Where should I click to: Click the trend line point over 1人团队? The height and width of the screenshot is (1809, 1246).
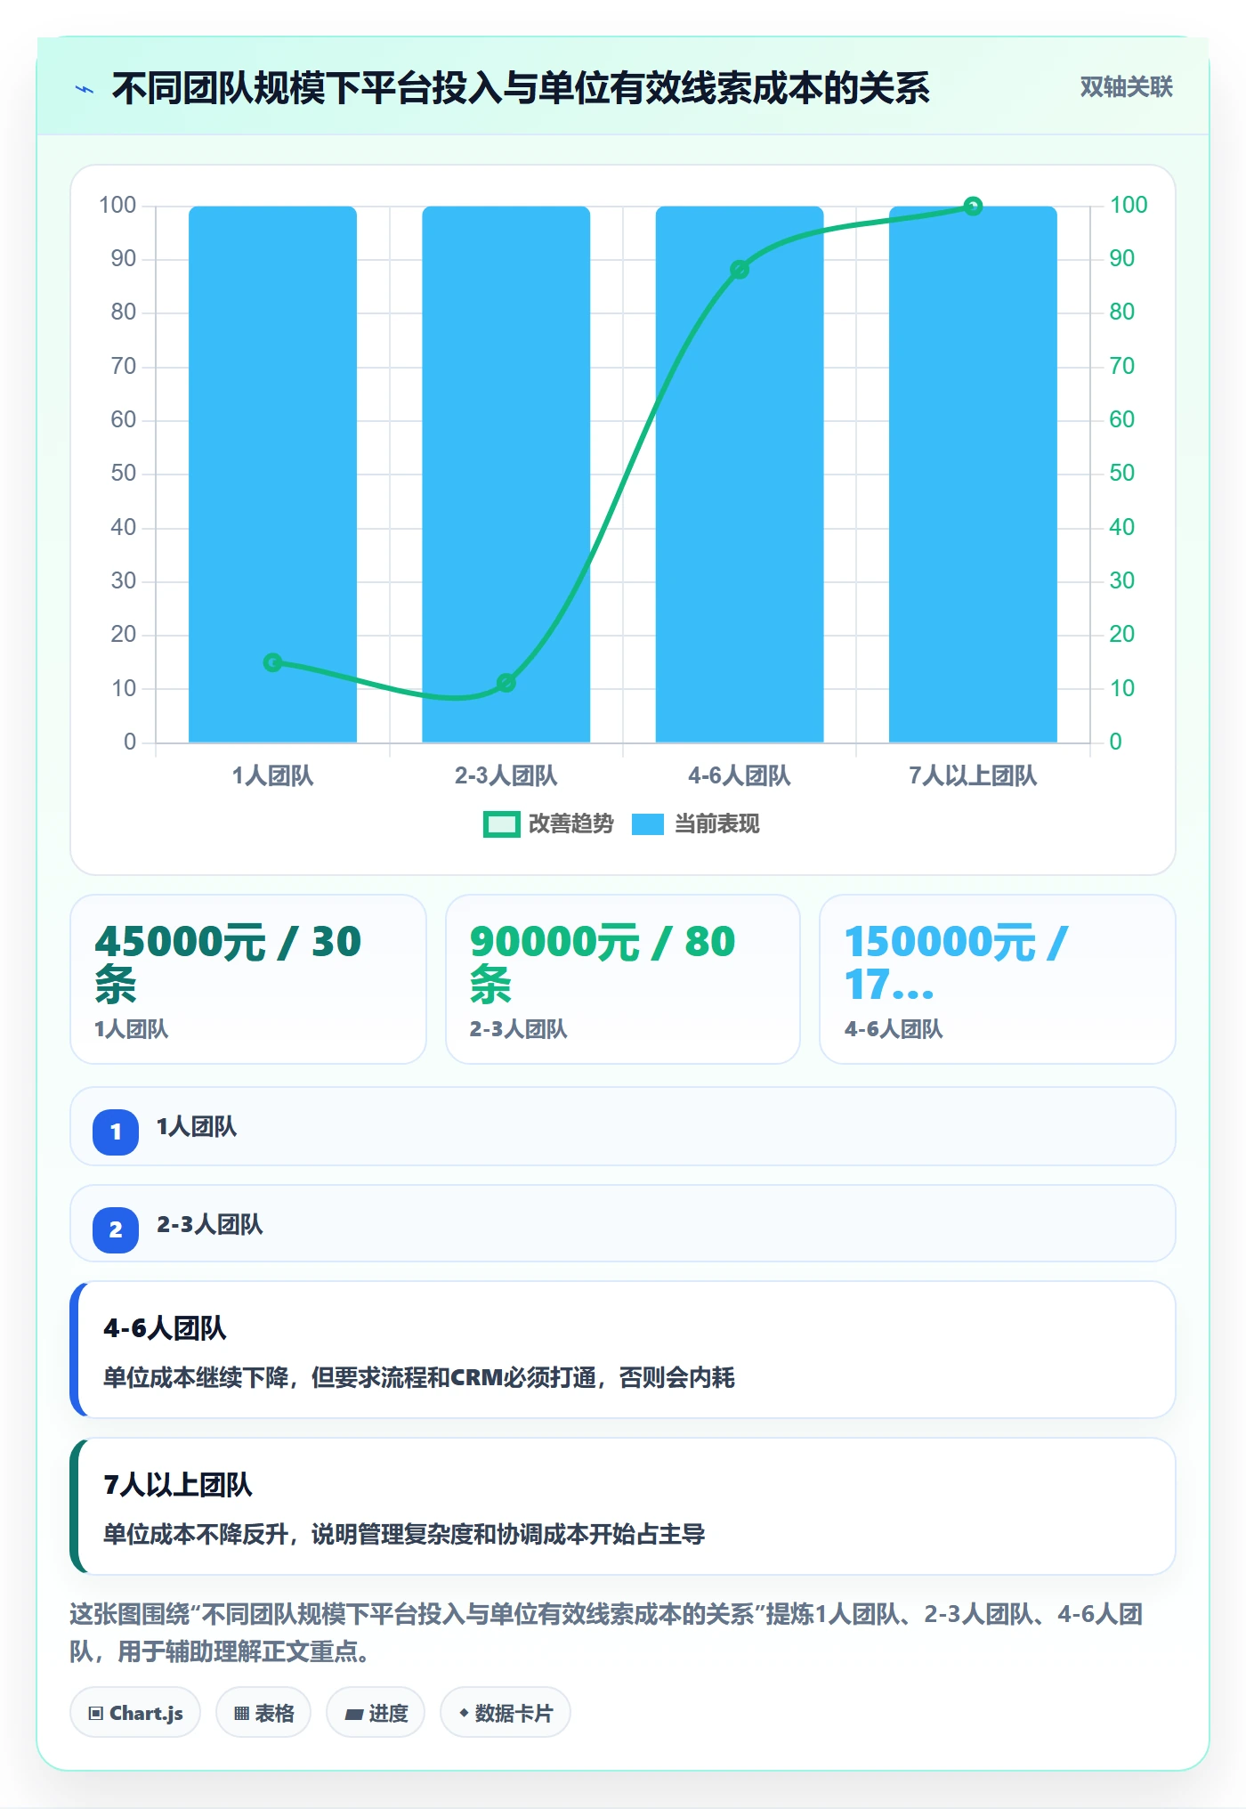pyautogui.click(x=272, y=662)
